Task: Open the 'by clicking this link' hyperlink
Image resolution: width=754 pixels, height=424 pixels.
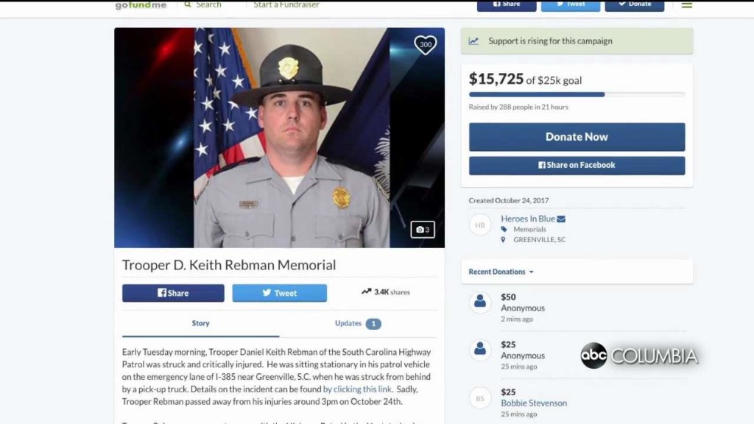Action: click(x=357, y=389)
